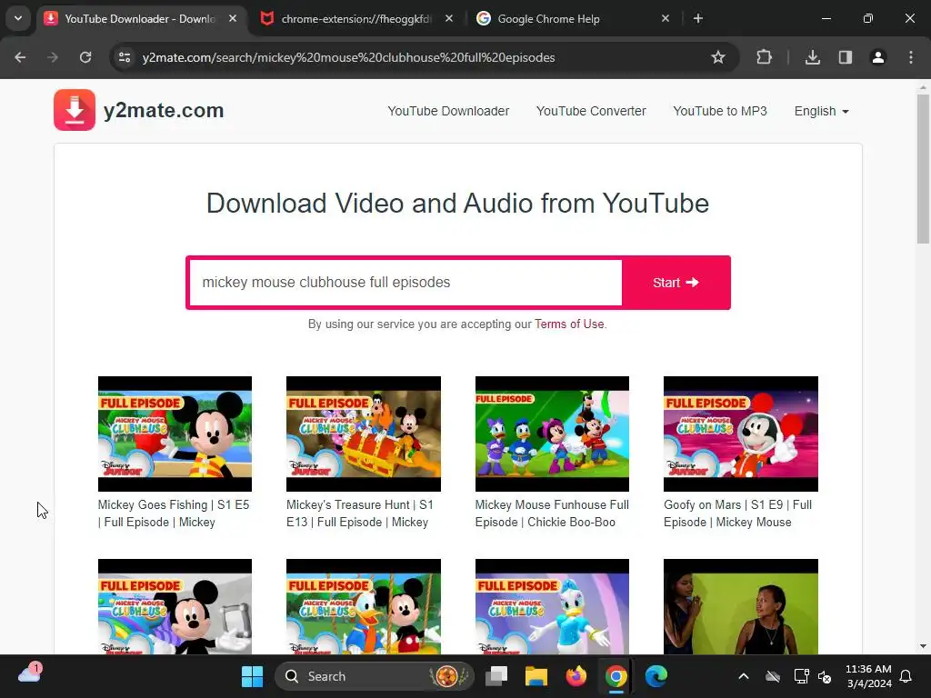
Task: Click the Chrome taskbar icon
Action: click(616, 676)
